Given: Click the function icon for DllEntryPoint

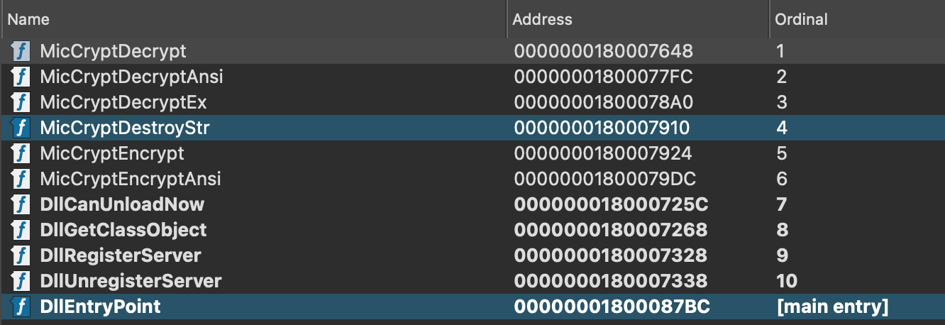Looking at the screenshot, I should click(x=21, y=307).
